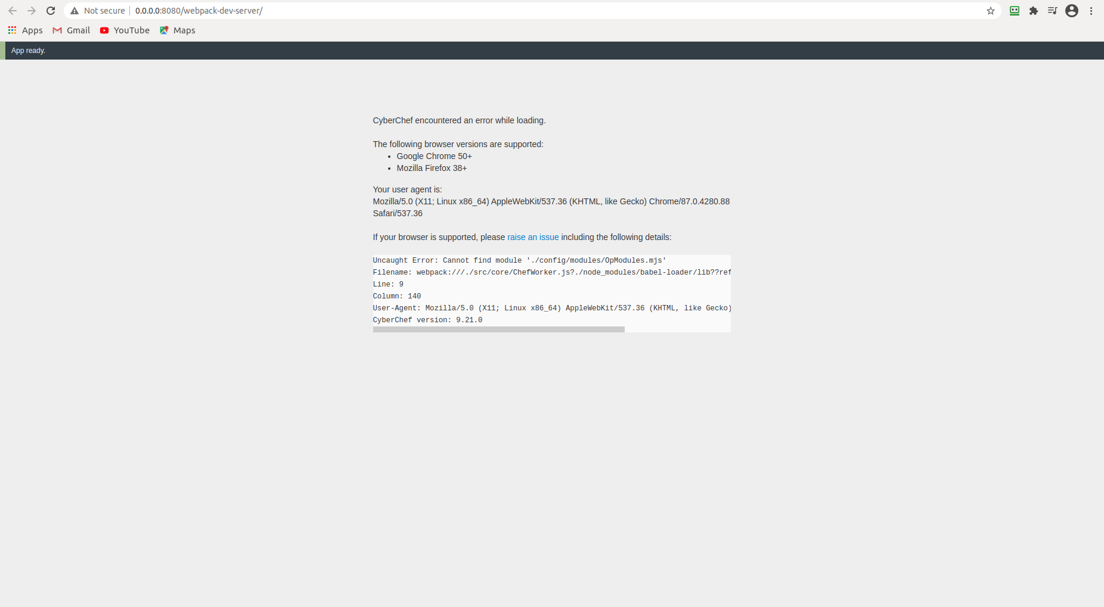The image size is (1104, 607).
Task: Reload the CyberChef page
Action: (x=51, y=10)
